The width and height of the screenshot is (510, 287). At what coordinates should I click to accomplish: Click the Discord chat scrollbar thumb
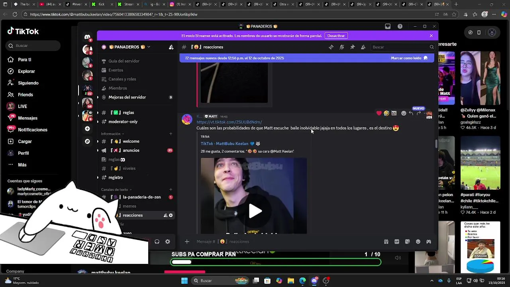(436, 143)
